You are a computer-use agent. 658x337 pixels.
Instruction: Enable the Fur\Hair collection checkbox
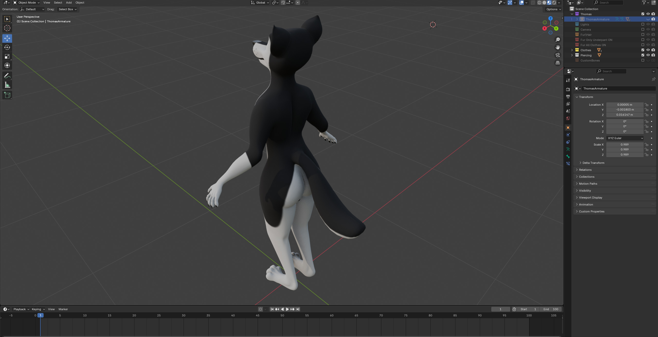(x=643, y=34)
